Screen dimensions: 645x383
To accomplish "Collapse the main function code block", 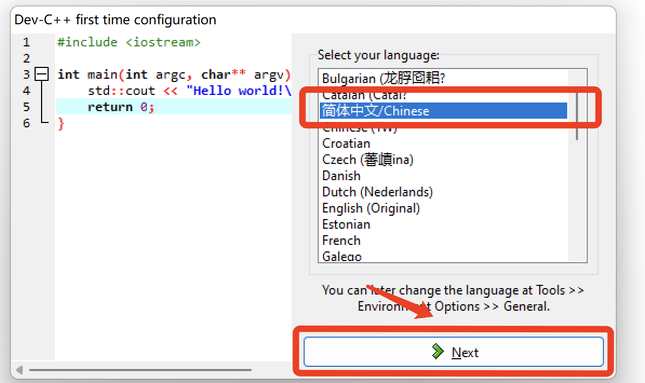I will pyautogui.click(x=42, y=74).
